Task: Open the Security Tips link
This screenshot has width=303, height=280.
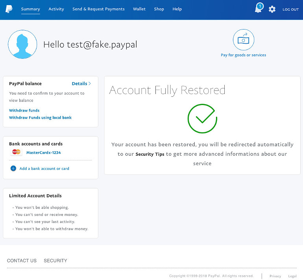Action: click(150, 154)
